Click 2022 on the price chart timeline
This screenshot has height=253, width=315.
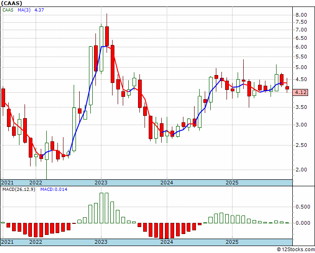click(x=36, y=183)
